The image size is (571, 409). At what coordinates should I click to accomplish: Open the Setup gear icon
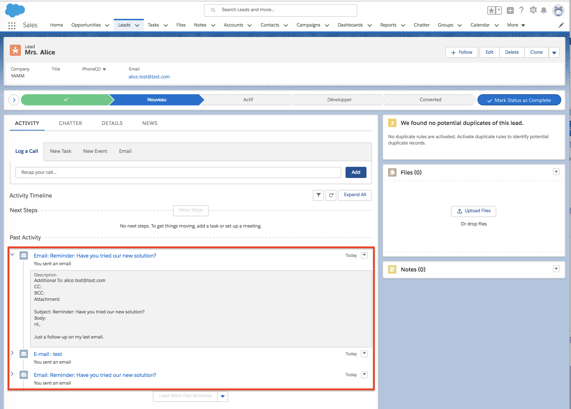coord(533,10)
